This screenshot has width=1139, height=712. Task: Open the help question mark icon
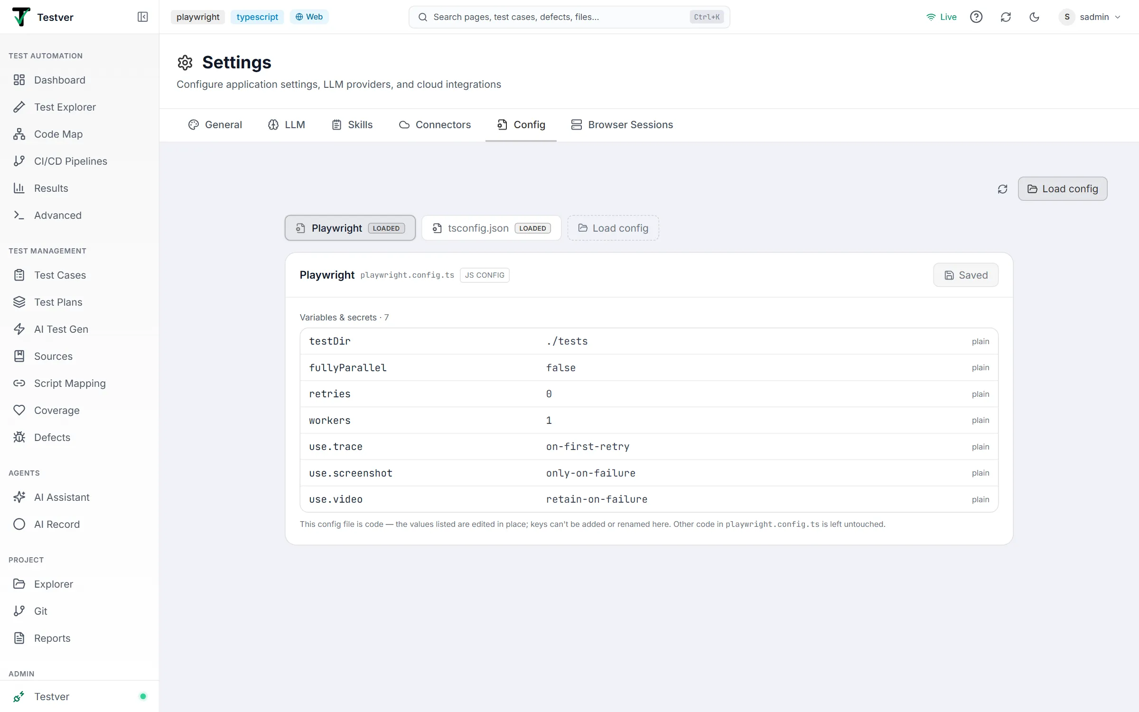coord(976,17)
